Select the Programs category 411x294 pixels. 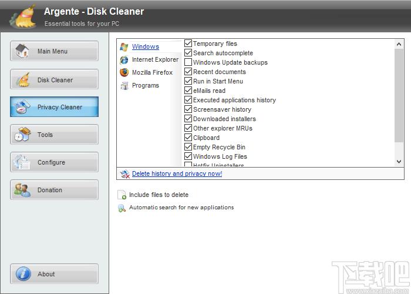[x=146, y=85]
